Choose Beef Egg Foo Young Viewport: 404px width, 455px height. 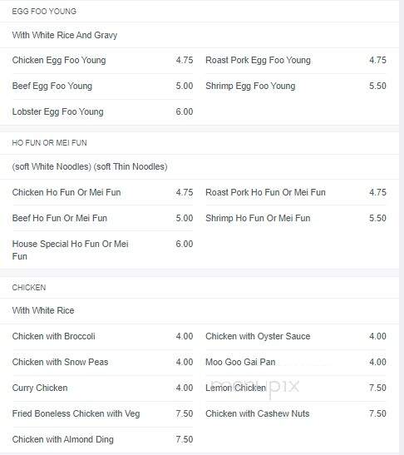point(52,86)
